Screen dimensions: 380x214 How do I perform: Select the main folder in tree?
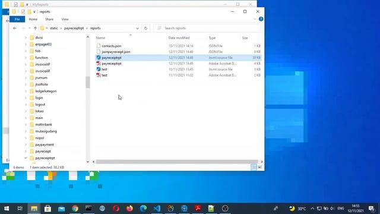tap(39, 118)
